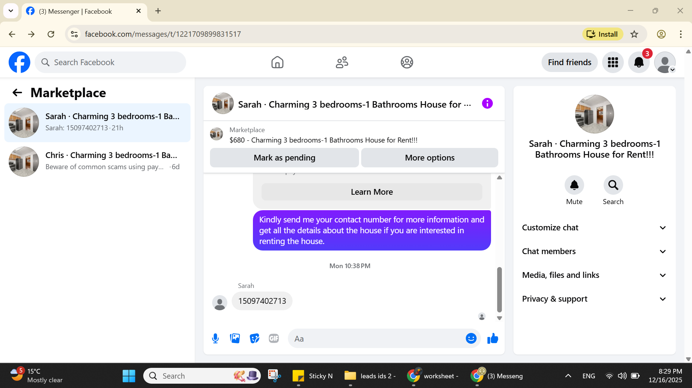Open the ENG language indicator

click(588, 376)
